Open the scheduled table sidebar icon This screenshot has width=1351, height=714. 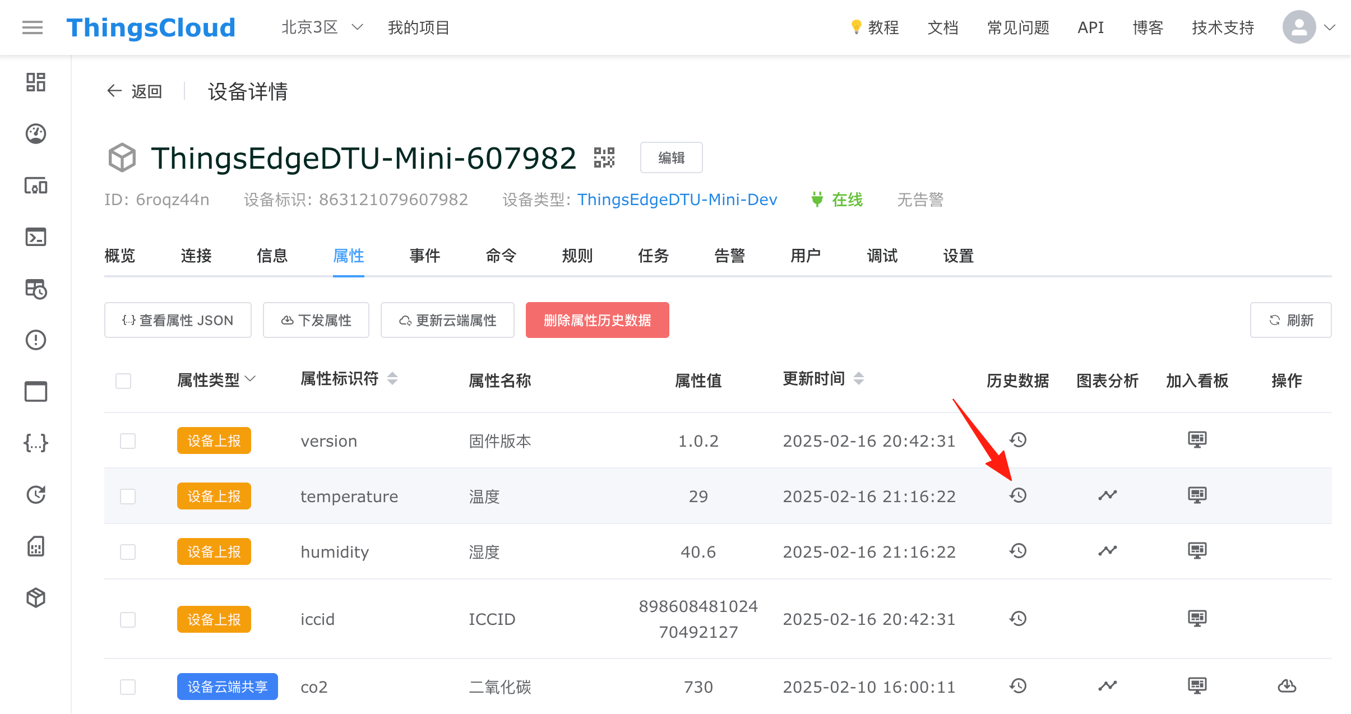click(x=36, y=289)
